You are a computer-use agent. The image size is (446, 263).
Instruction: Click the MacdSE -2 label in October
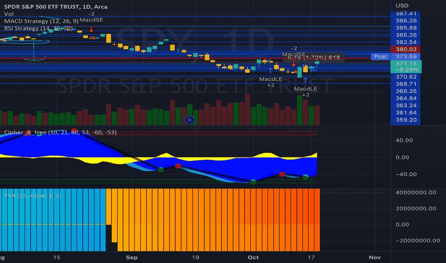[x=294, y=51]
